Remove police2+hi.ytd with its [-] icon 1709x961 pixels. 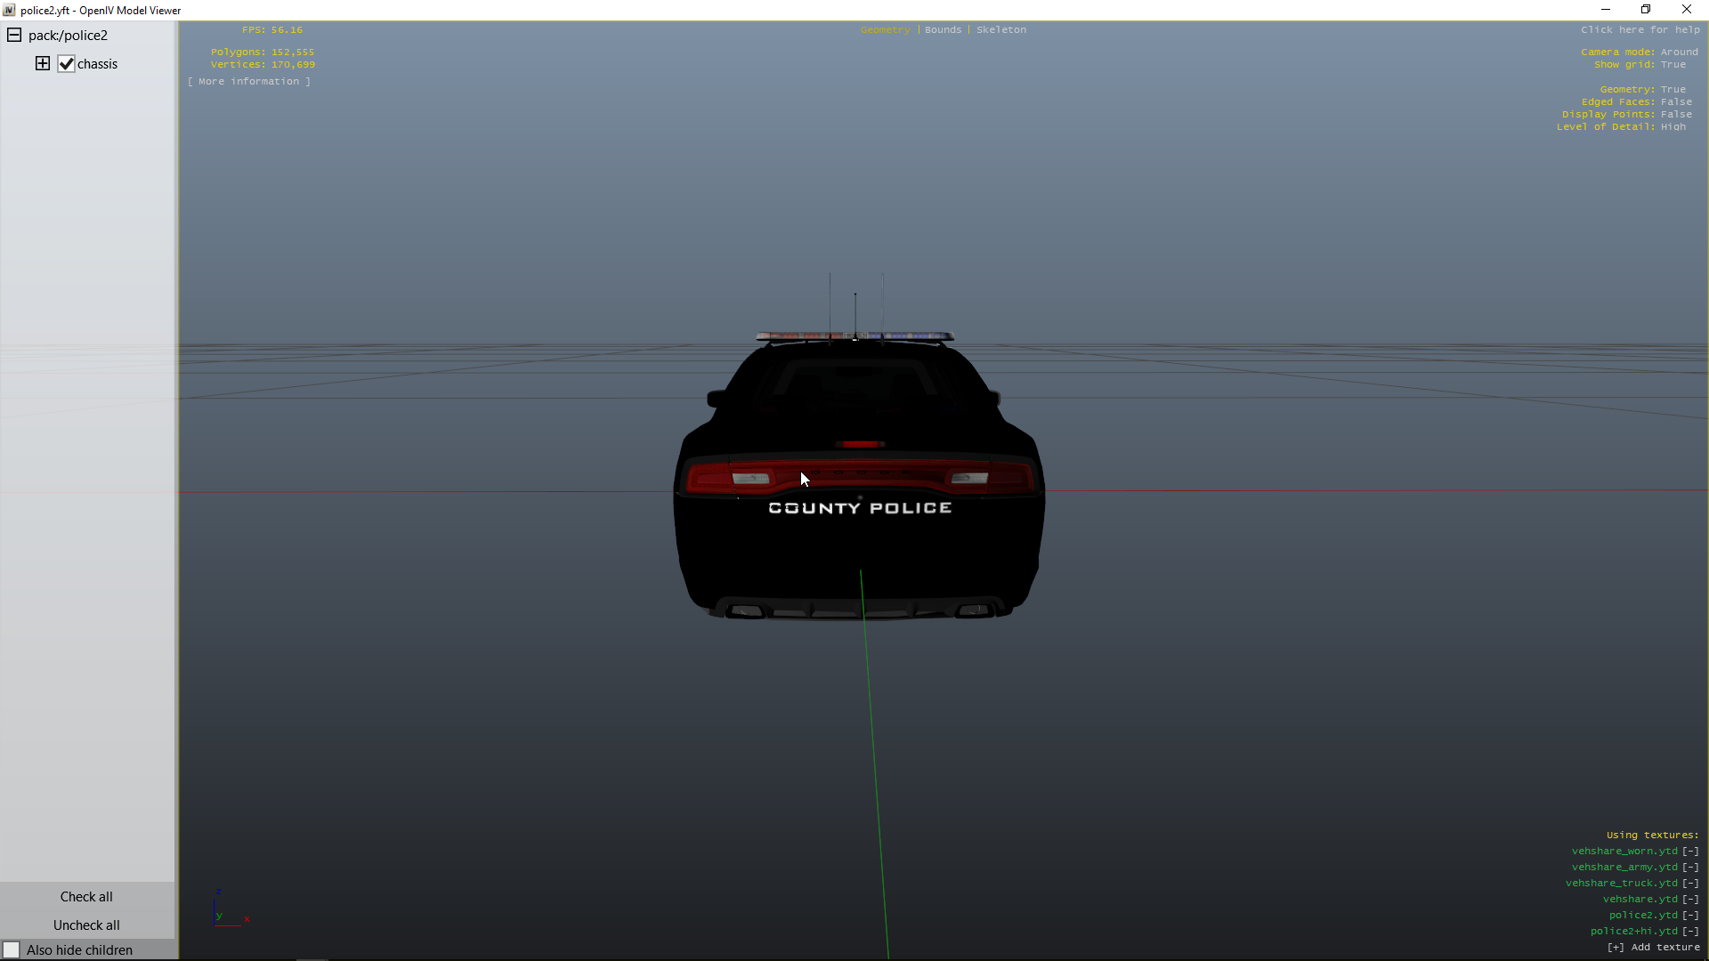[x=1690, y=932]
